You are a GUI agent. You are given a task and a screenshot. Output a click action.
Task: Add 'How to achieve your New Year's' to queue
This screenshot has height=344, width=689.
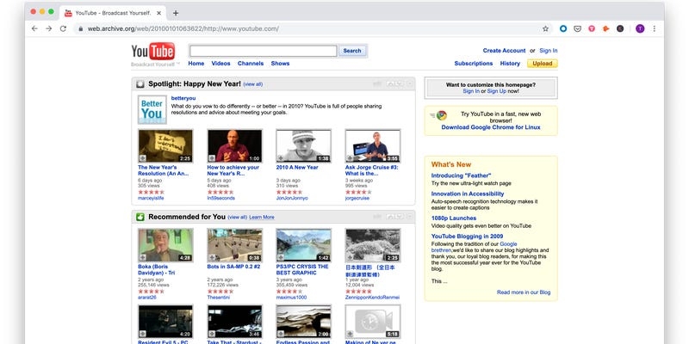click(x=212, y=158)
